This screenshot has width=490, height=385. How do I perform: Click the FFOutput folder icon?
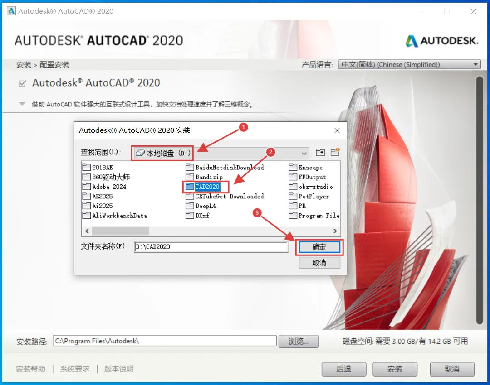tap(293, 177)
